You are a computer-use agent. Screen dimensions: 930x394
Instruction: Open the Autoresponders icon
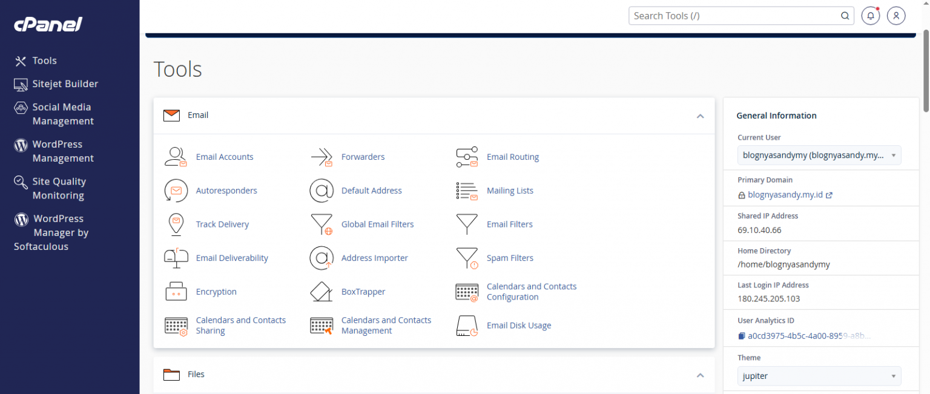(x=176, y=190)
